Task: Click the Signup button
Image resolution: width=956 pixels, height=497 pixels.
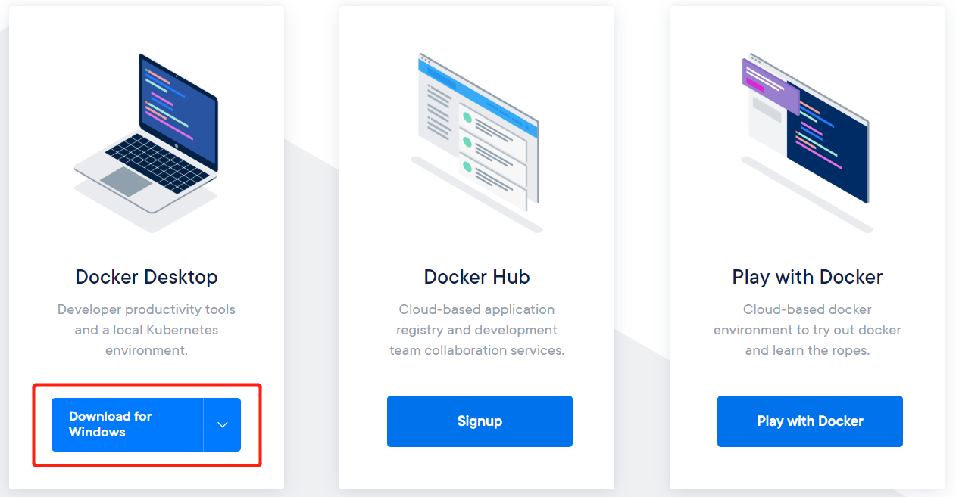Action: pos(479,421)
